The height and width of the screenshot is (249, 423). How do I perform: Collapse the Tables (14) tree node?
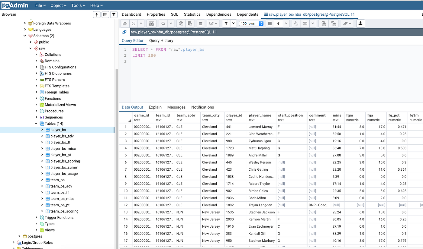[37, 124]
